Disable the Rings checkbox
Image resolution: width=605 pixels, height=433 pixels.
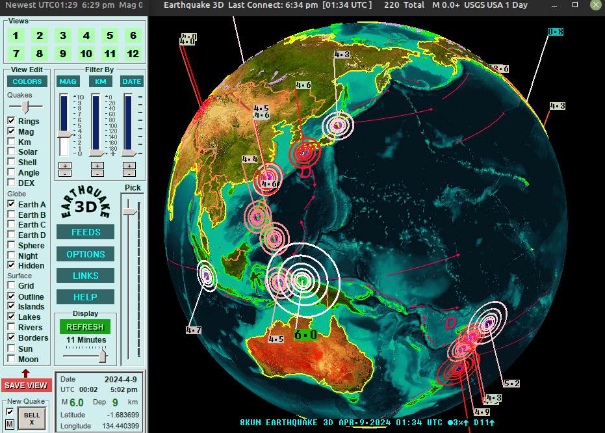(11, 121)
